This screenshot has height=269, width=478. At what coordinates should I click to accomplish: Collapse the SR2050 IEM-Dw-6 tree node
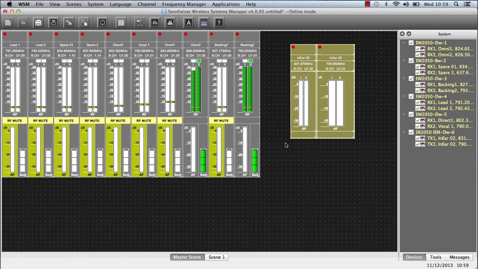[x=404, y=133]
